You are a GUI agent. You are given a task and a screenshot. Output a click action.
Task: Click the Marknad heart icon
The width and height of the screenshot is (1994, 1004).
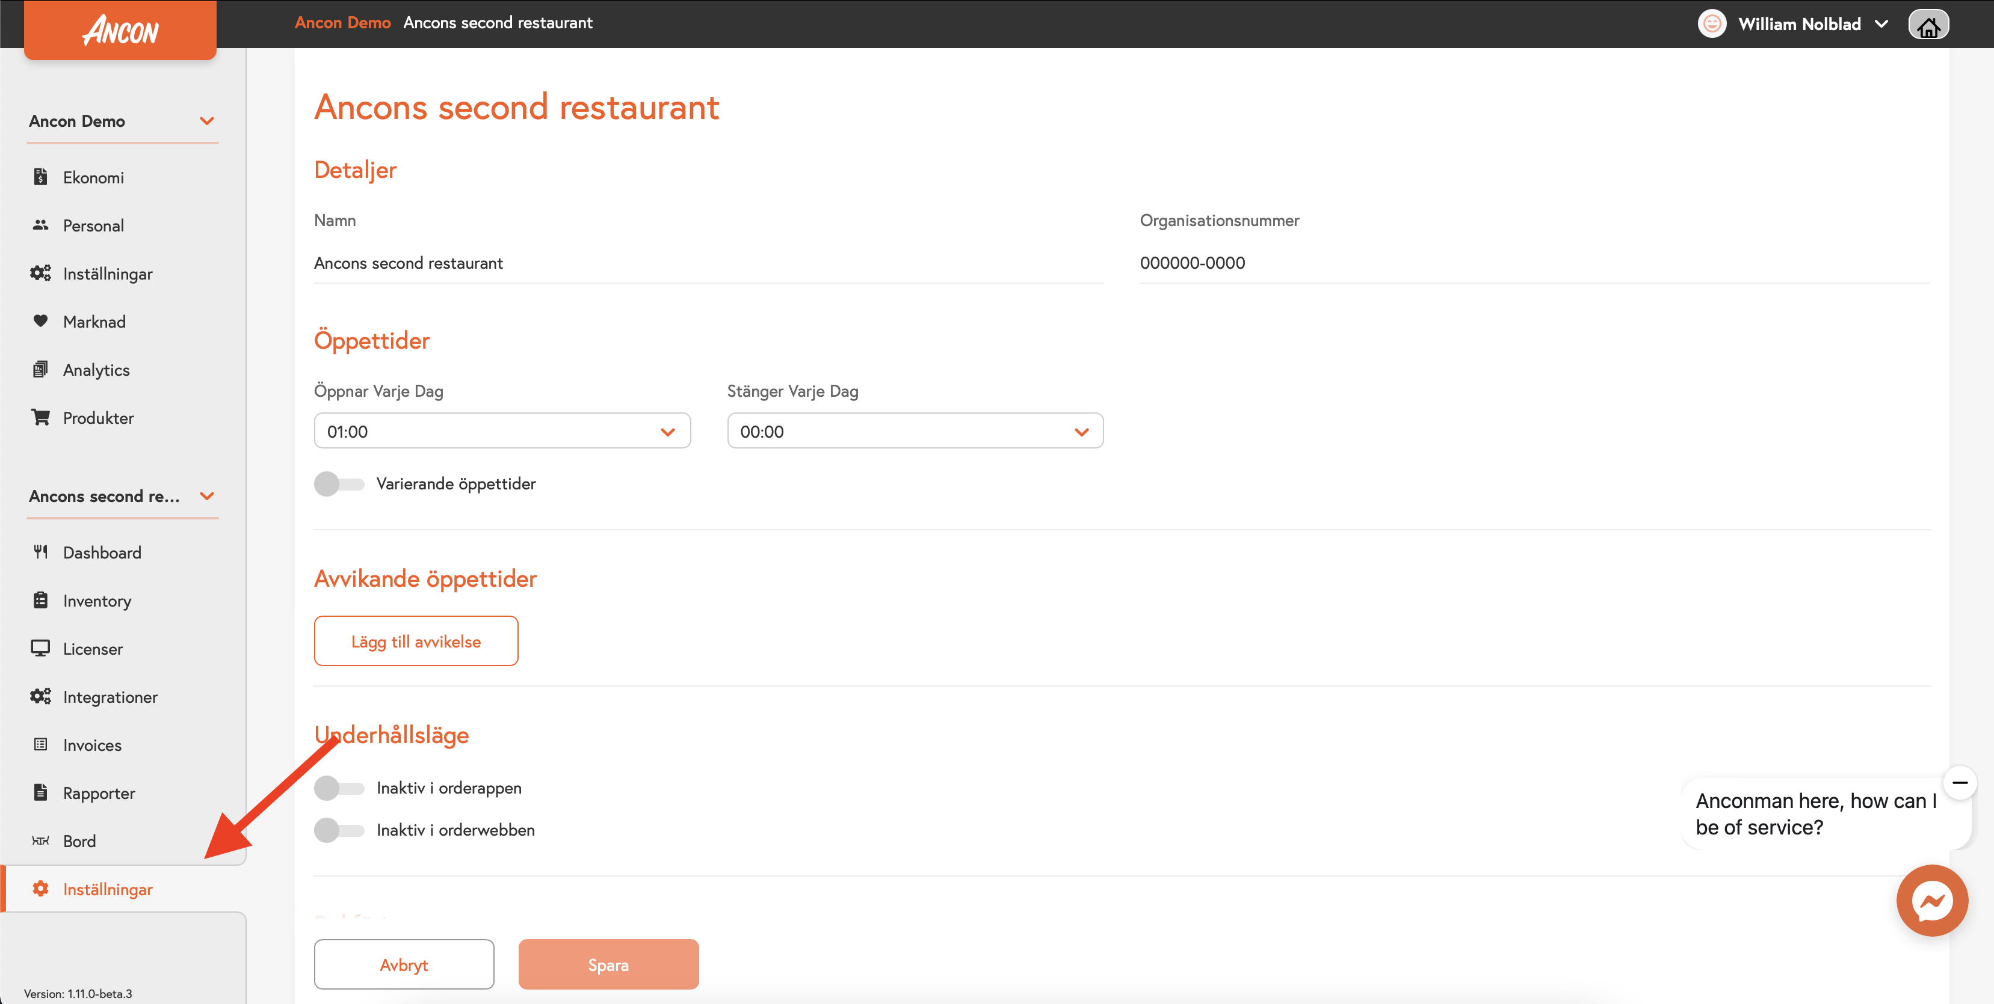point(40,321)
